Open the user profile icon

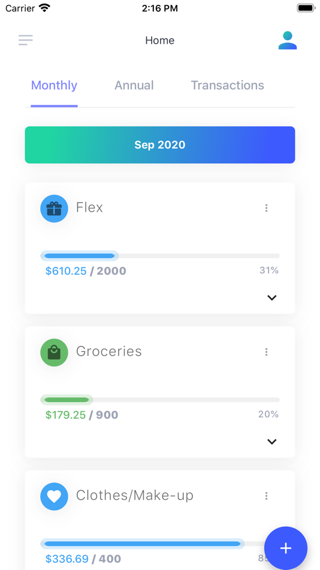click(x=288, y=40)
